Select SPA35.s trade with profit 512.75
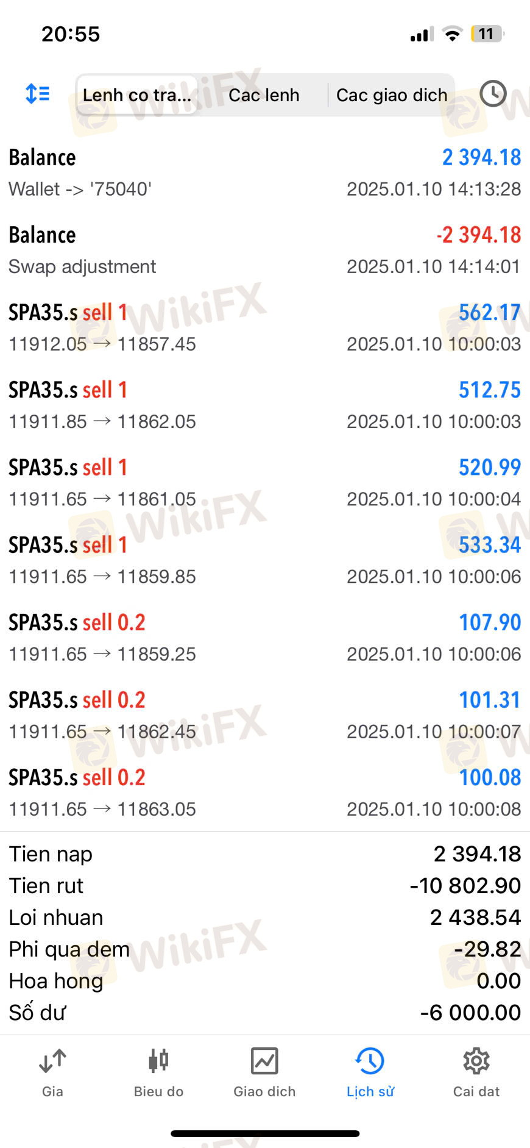This screenshot has width=530, height=1148. (x=265, y=405)
